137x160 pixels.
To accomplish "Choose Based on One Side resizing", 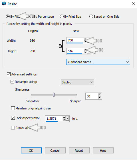I will tap(104, 17).
